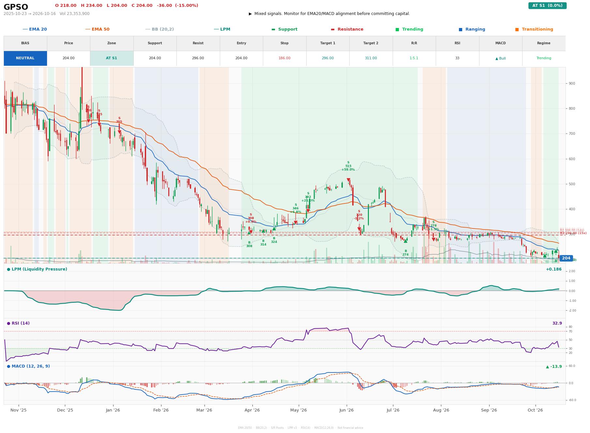Click the Vol 23,353,900 text
Screen dimensions: 590x433
pos(75,14)
